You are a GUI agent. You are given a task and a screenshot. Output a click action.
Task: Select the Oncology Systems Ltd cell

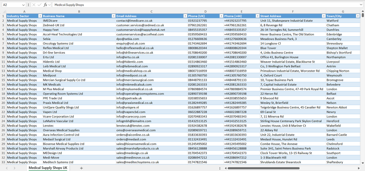click(x=79, y=43)
